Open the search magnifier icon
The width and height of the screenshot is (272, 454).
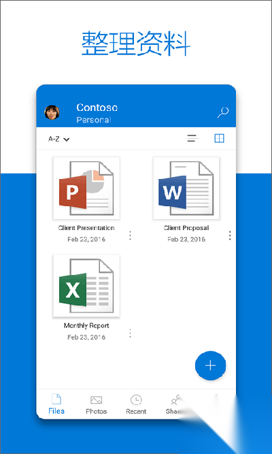coord(223,112)
